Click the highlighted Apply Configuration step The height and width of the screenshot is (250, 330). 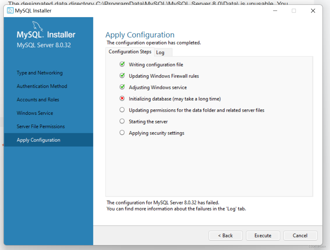coord(38,140)
